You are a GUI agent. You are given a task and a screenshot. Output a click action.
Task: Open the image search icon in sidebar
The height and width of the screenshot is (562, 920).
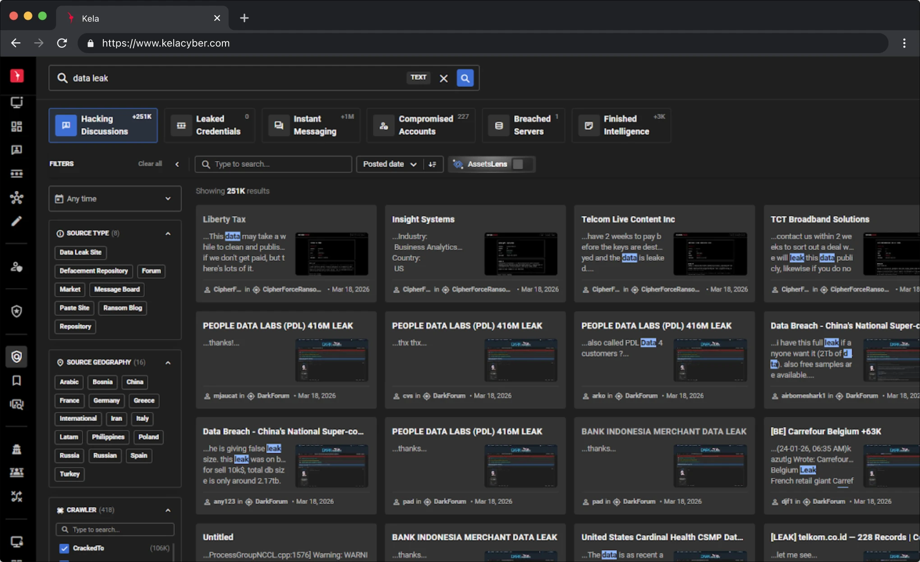17,404
